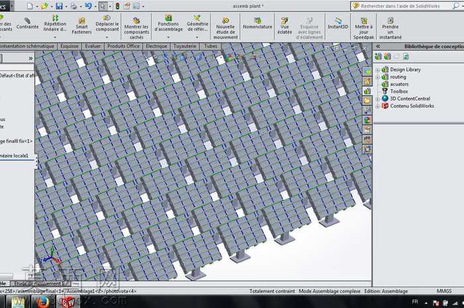The height and width of the screenshot is (308, 464).
Task: Open dropdown under Répétition linéaire
Action: point(55,37)
